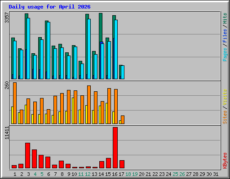Select the red KBytes bar for day 4
230x179 pixels.
pyautogui.click(x=34, y=159)
